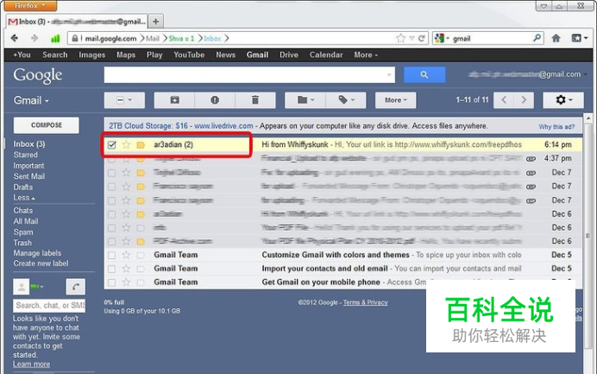The width and height of the screenshot is (597, 374).
Task: Reload the page
Action: pyautogui.click(x=422, y=38)
